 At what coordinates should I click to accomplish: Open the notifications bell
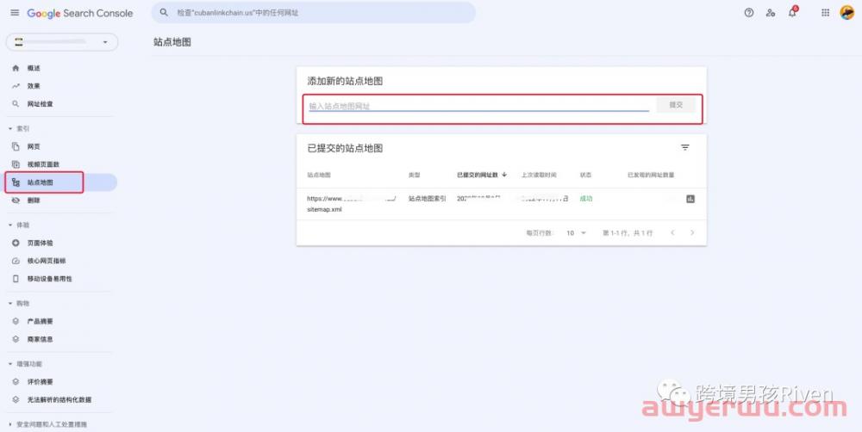coord(792,13)
